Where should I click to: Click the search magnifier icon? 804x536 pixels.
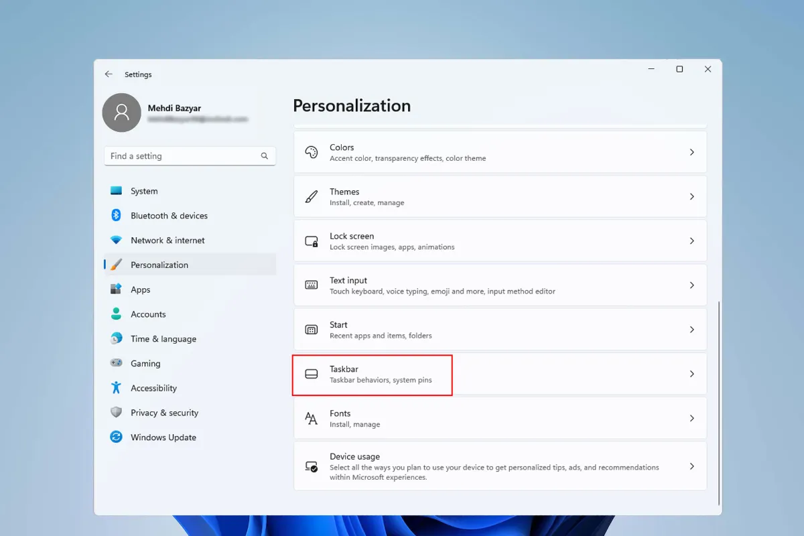265,156
